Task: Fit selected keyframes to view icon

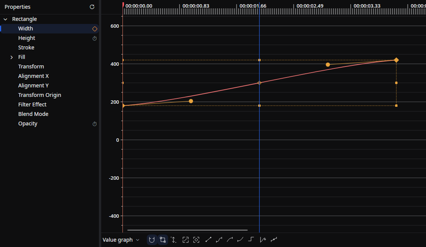Action: pyautogui.click(x=196, y=240)
